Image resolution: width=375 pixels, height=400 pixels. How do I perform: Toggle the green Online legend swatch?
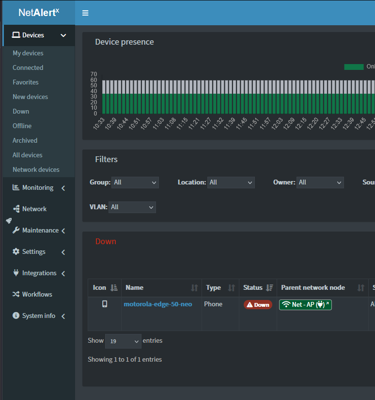354,67
